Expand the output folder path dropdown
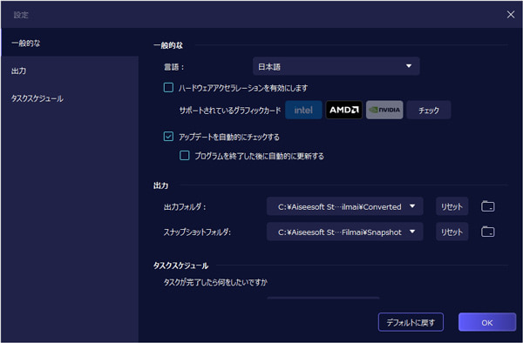Viewport: 523px width, 343px height. tap(345, 206)
